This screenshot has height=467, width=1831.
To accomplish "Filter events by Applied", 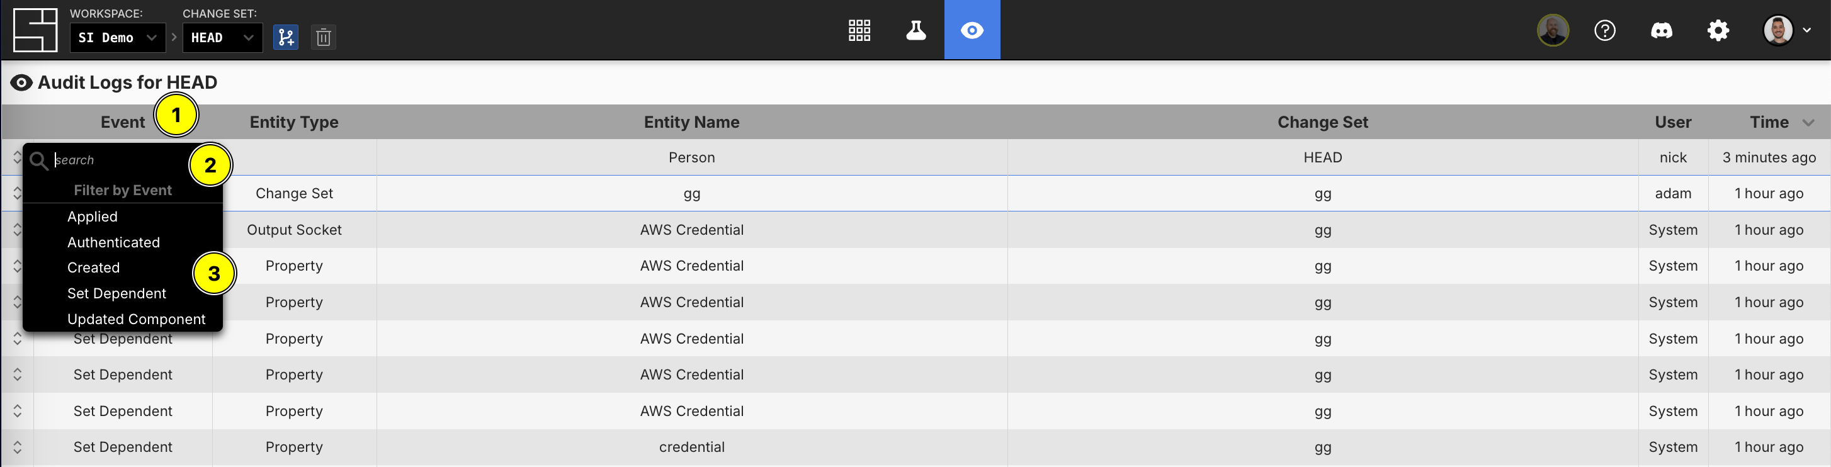I will click(x=93, y=217).
